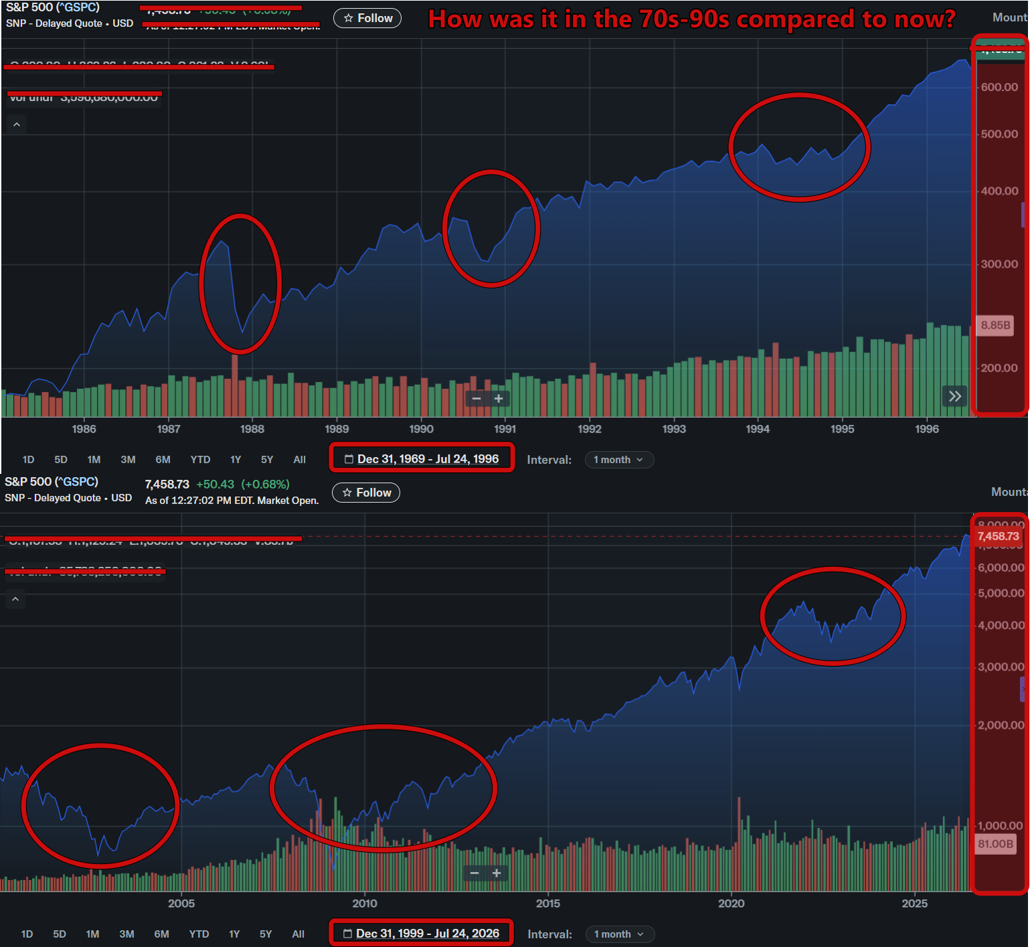1030x947 pixels.
Task: Click the 2,000.00 price axis label
Action: tap(1001, 725)
